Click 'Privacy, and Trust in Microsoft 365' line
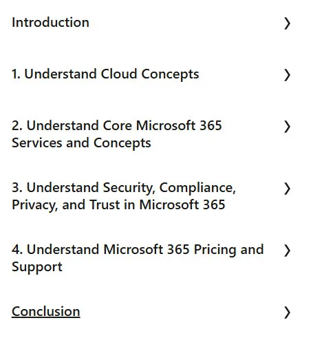 tap(118, 205)
